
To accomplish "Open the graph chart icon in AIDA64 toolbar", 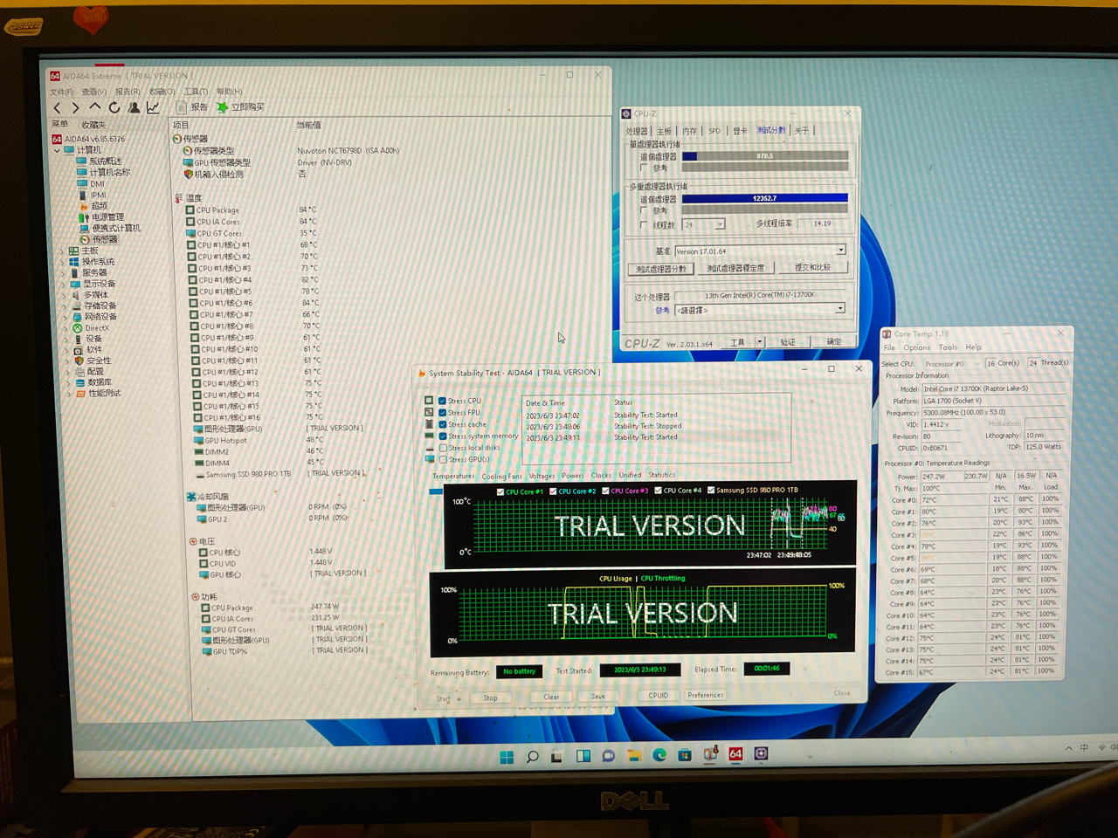I will [154, 108].
